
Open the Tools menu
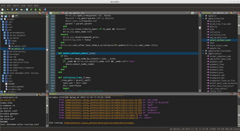(x=30, y=5)
